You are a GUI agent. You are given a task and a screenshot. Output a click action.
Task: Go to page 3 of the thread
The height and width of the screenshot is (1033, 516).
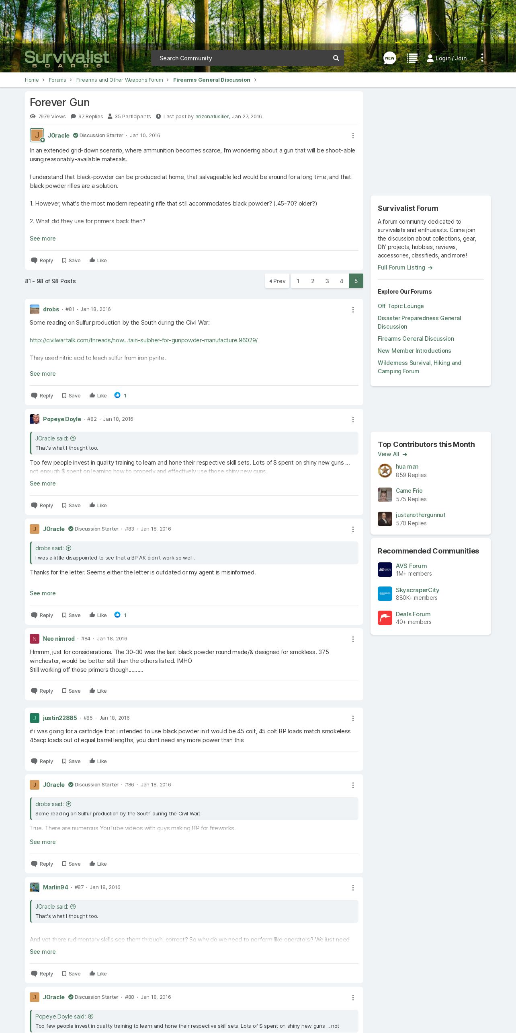pyautogui.click(x=327, y=281)
